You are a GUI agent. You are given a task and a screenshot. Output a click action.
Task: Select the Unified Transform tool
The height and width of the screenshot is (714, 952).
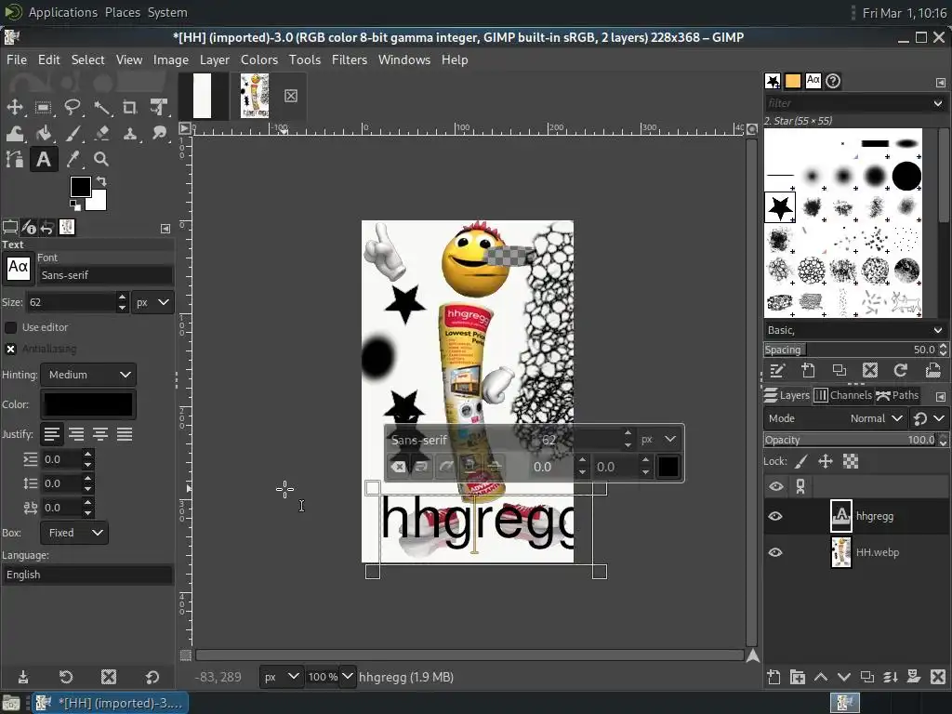pos(159,108)
